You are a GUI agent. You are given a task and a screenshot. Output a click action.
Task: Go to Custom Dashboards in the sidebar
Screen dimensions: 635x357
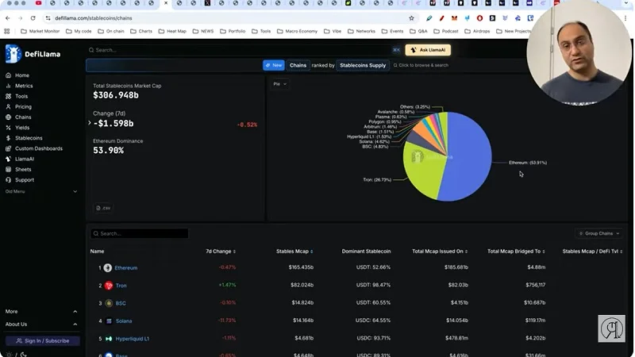coord(38,148)
